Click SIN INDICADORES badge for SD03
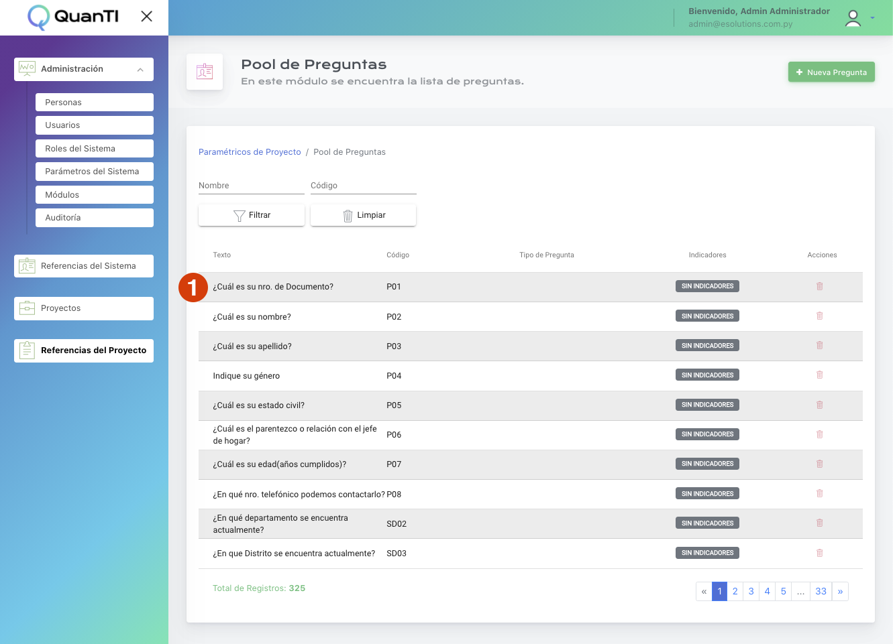This screenshot has height=644, width=893. point(707,553)
